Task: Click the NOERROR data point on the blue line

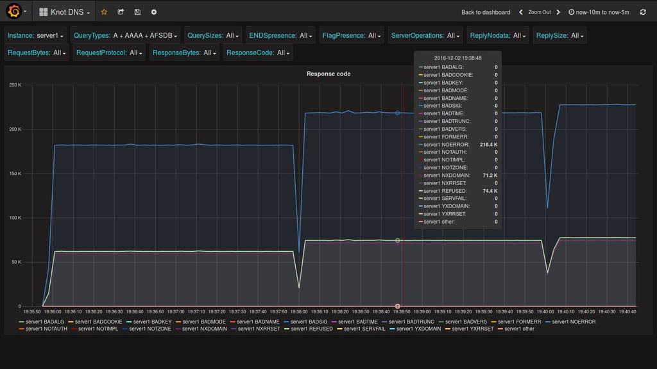Action: click(x=398, y=113)
